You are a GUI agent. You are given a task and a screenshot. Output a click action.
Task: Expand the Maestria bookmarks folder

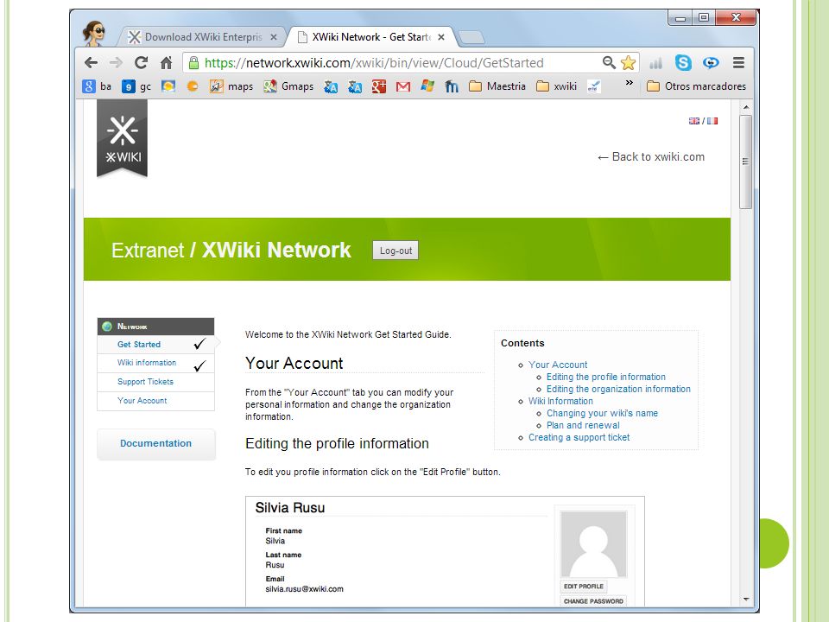pos(497,86)
